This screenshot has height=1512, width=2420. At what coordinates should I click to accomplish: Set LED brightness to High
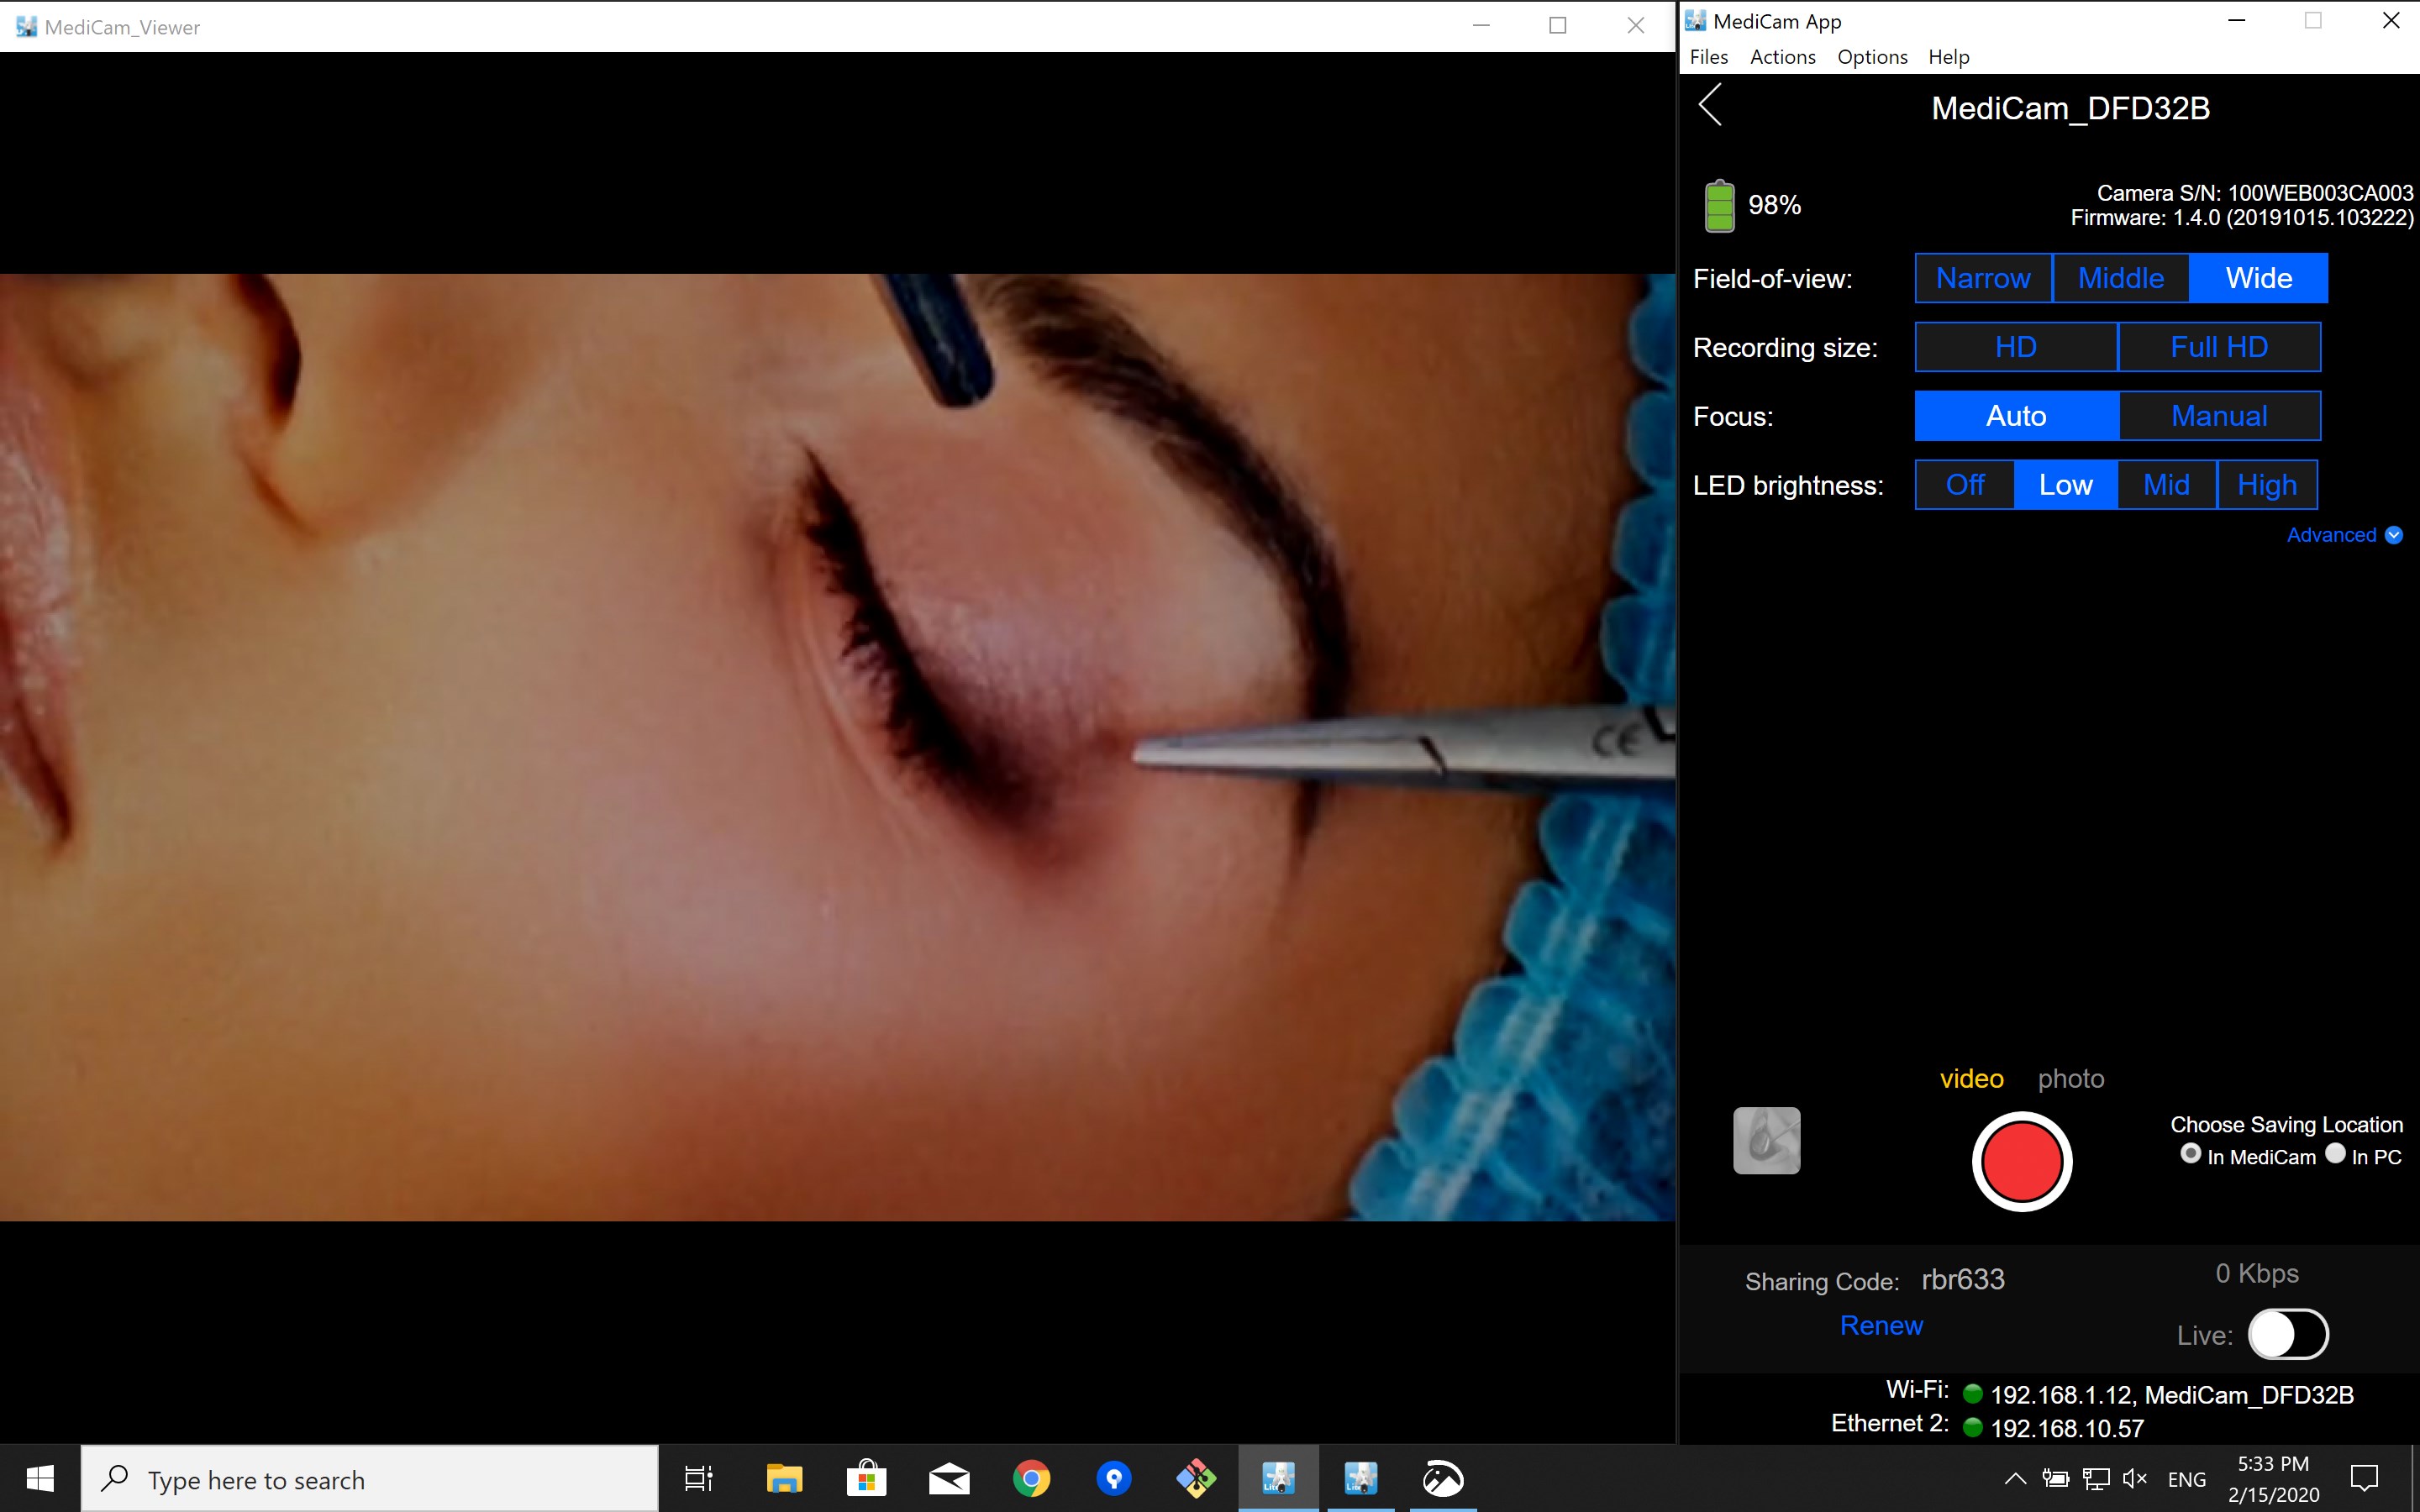point(2267,485)
